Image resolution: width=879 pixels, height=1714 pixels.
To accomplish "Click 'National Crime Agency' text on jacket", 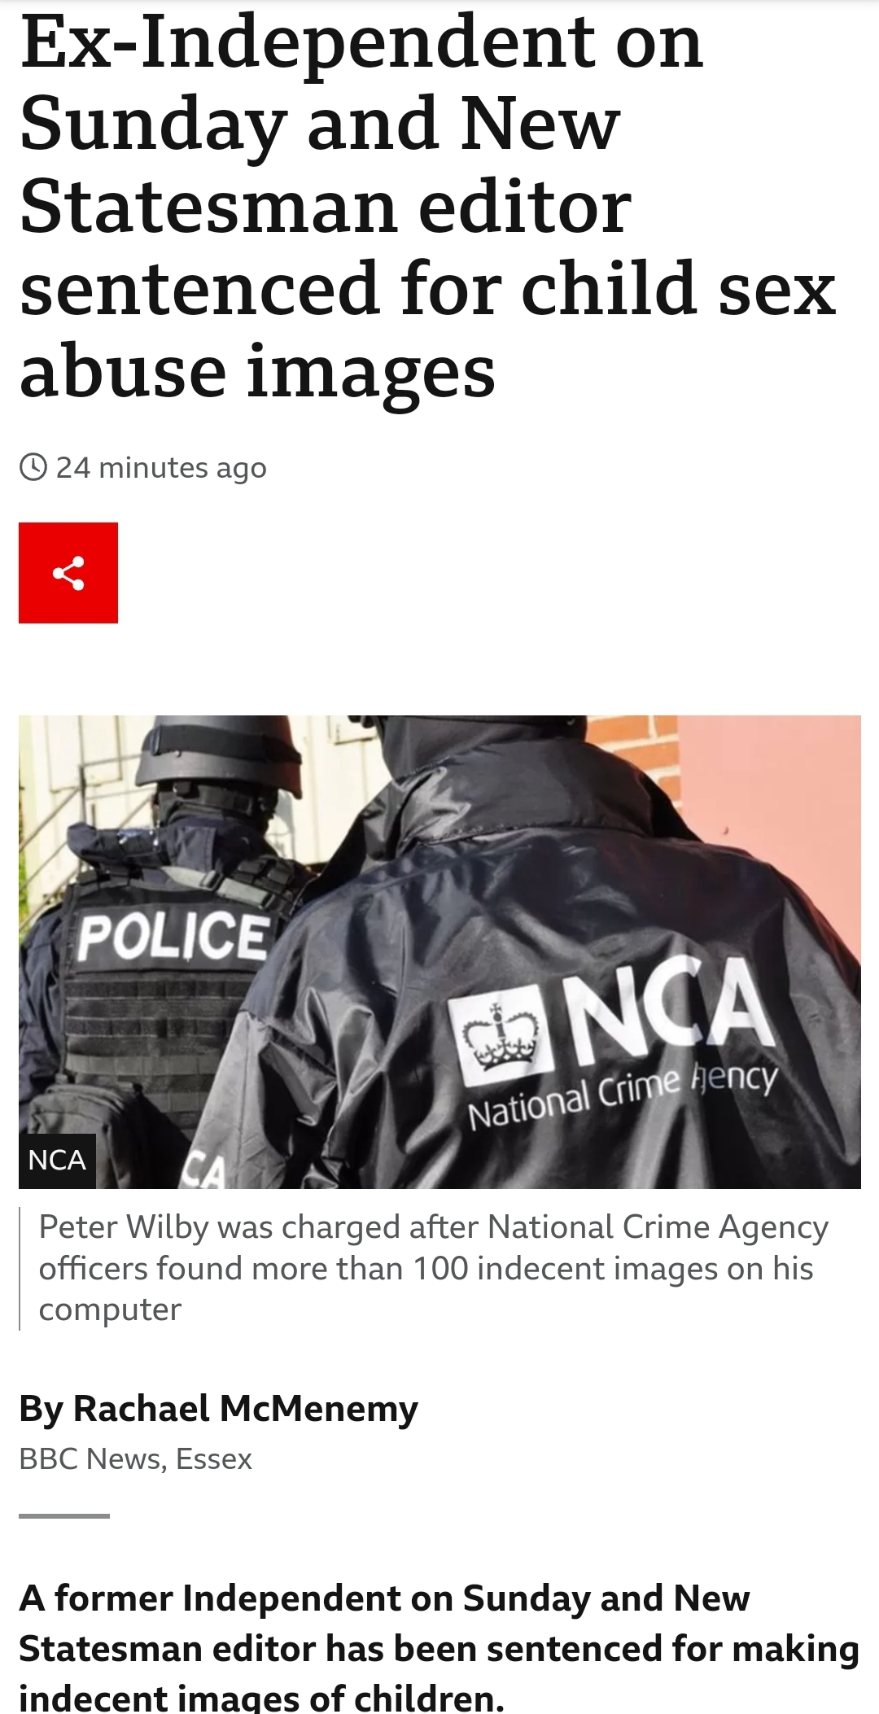I will pyautogui.click(x=623, y=1096).
